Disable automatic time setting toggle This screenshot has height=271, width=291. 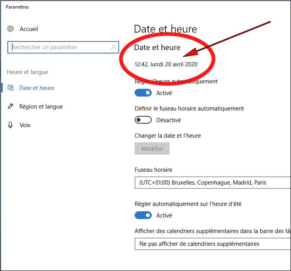[x=143, y=93]
